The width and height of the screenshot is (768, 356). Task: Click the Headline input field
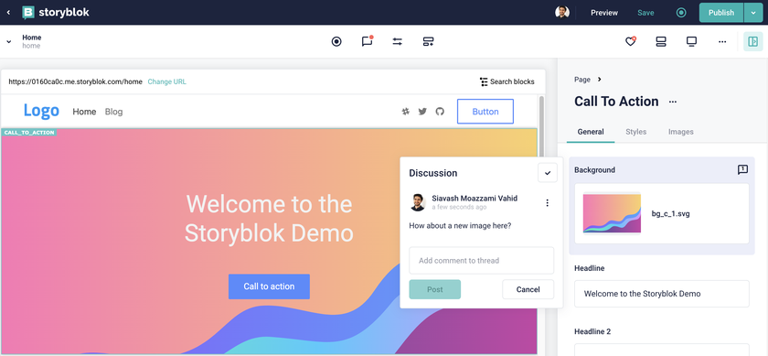click(x=662, y=294)
